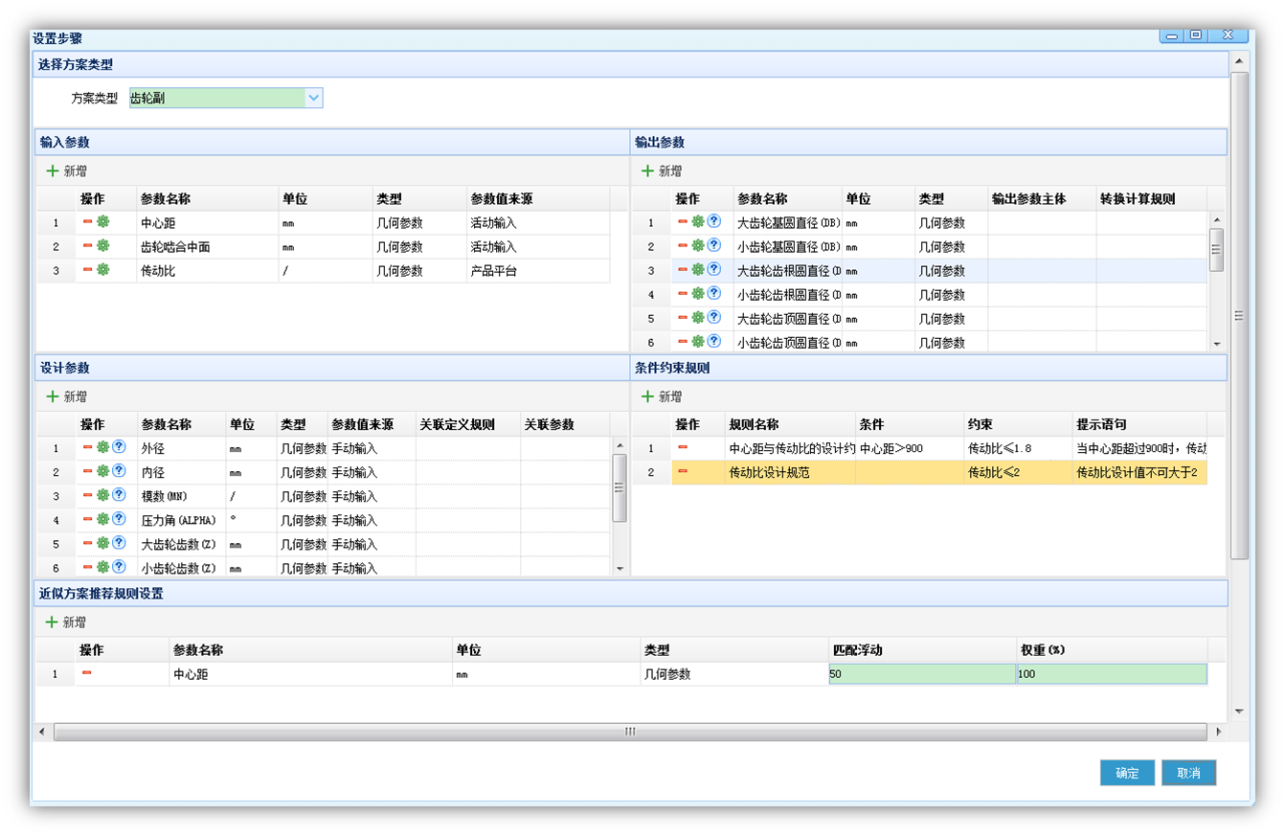Click the 关联定义规则 column header
Viewport: 1285px width, 836px height.
coord(468,424)
